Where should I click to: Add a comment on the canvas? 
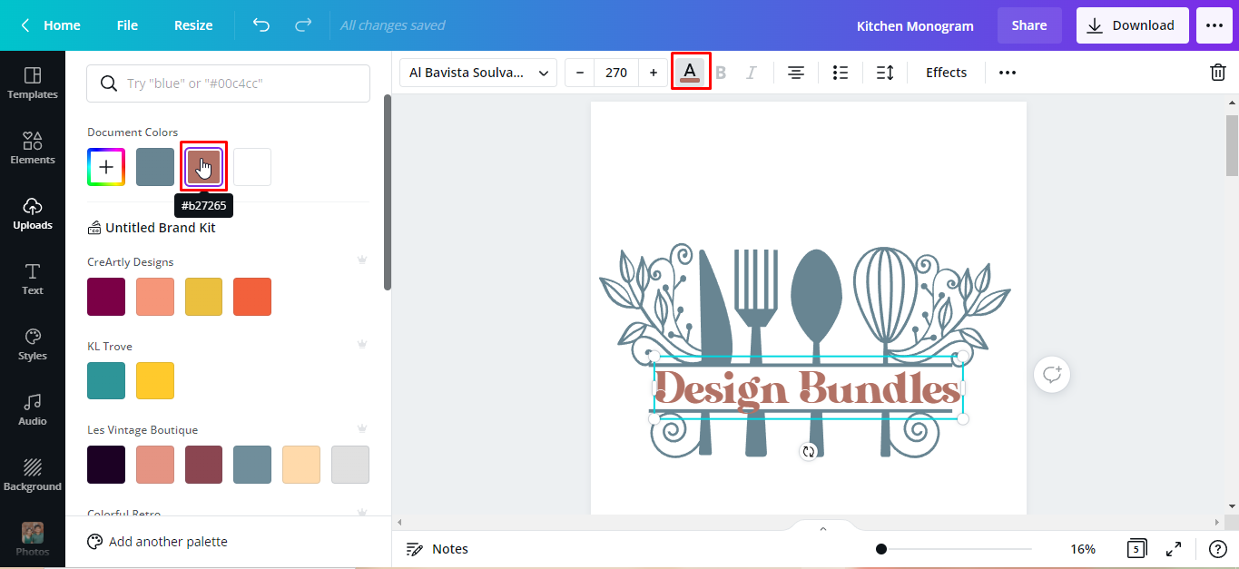pyautogui.click(x=1052, y=374)
